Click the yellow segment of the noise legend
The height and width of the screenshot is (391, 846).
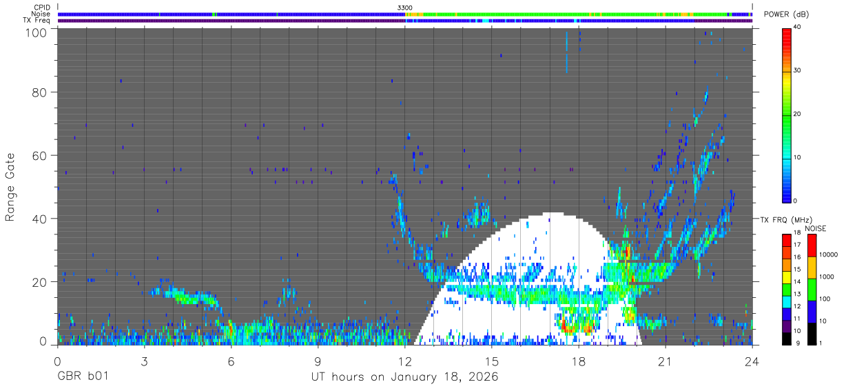pos(812,268)
